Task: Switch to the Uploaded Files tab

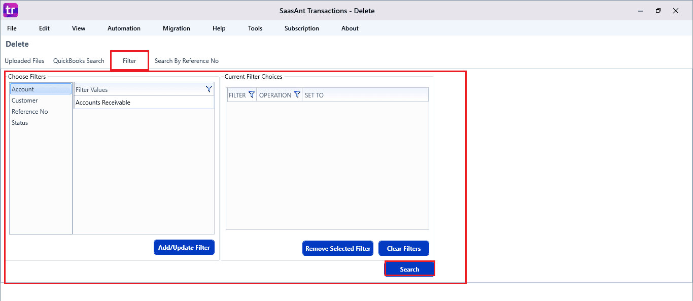Action: [24, 61]
